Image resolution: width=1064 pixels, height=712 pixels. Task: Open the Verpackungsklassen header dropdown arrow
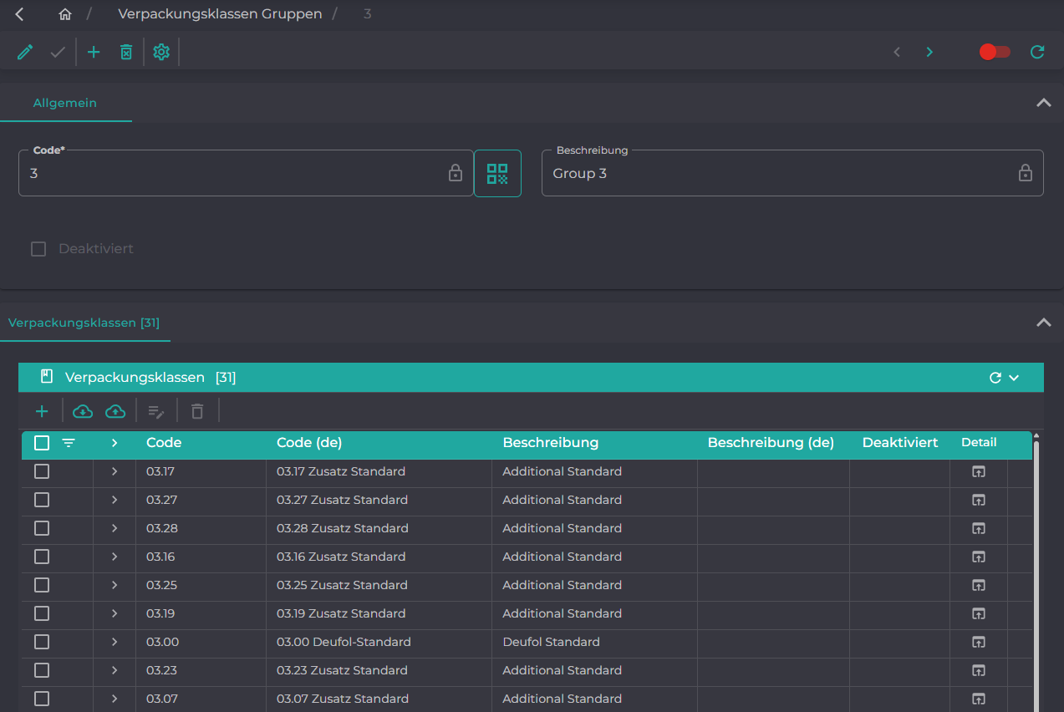coord(1014,378)
